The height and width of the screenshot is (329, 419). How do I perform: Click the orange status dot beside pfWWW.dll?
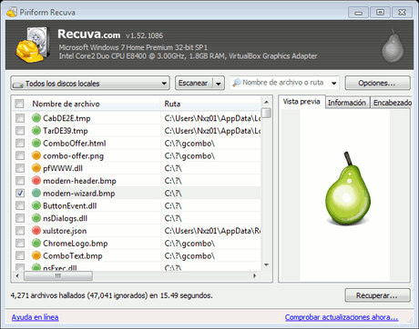[36, 168]
